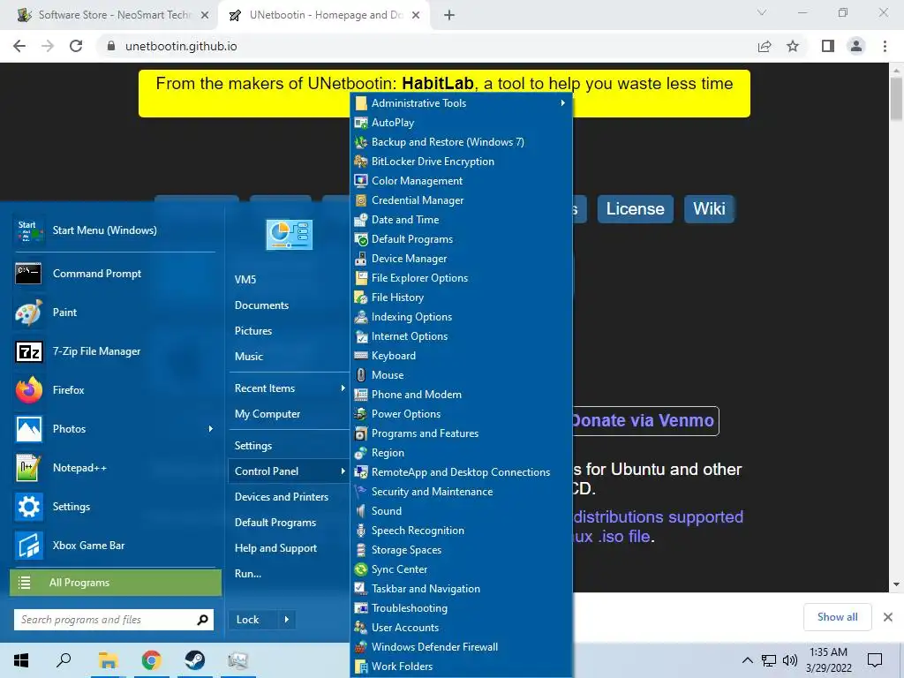Expand the Photos submenu arrow
The width and height of the screenshot is (904, 678).
pyautogui.click(x=210, y=428)
